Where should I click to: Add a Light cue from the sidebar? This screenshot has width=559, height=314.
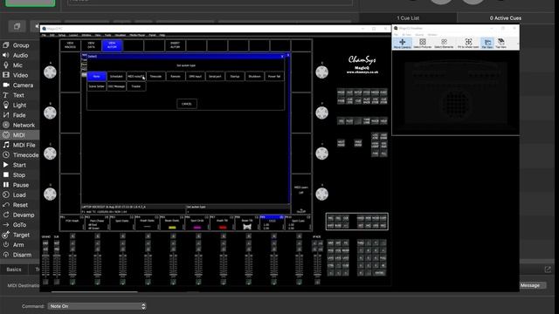[16, 105]
